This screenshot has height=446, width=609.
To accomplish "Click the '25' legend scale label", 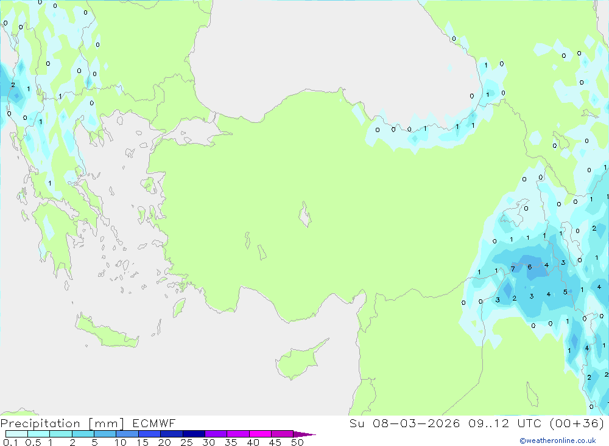I will pyautogui.click(x=186, y=442).
